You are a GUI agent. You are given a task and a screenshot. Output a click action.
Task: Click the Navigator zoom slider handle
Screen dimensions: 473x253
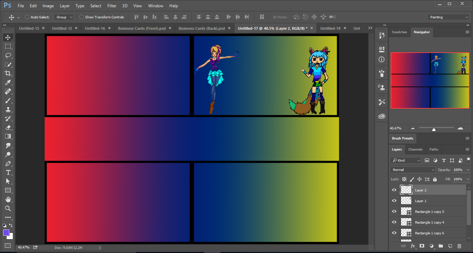[434, 129]
